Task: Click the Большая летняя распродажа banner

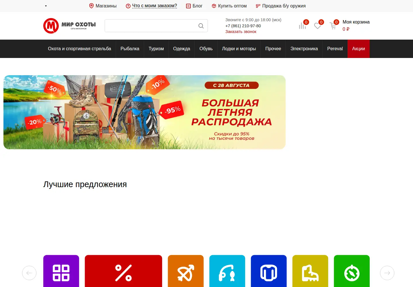Action: [145, 112]
